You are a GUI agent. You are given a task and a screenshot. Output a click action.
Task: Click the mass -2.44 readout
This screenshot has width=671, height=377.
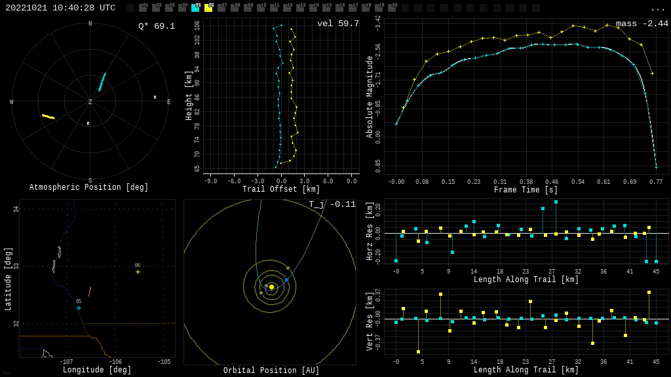click(x=642, y=24)
